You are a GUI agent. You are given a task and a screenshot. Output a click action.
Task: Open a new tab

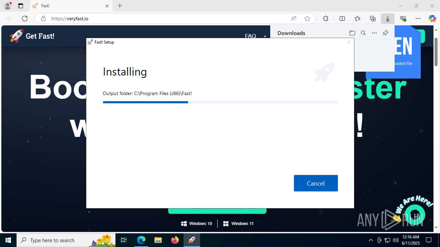click(120, 6)
